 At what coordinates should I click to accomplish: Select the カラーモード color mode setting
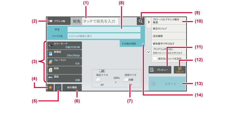pos(64,46)
